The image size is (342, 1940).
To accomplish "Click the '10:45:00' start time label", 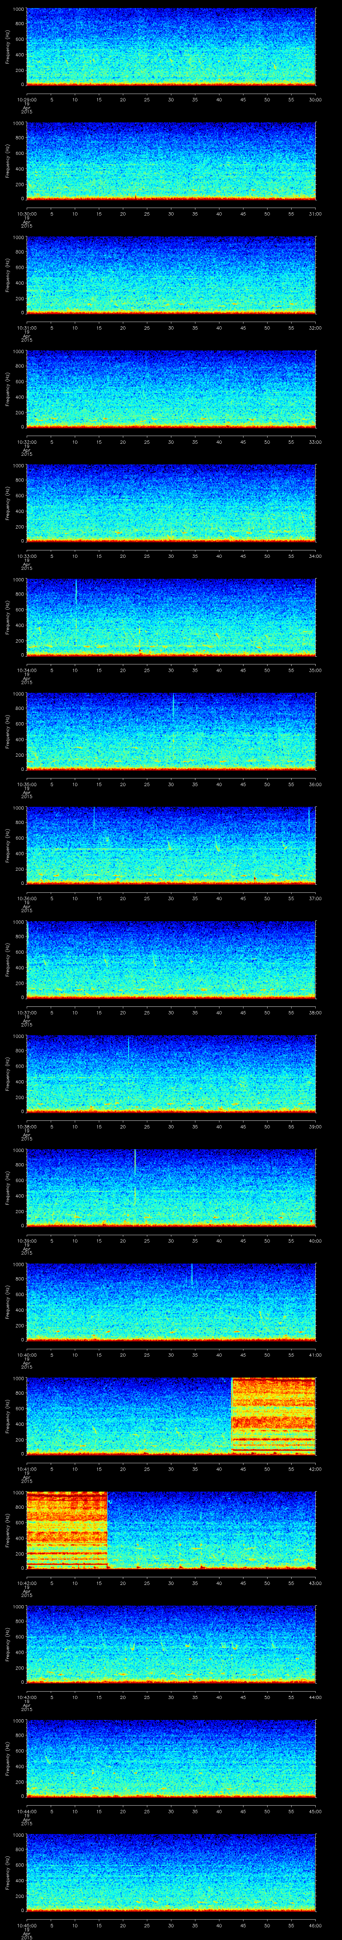I will click(x=26, y=1925).
